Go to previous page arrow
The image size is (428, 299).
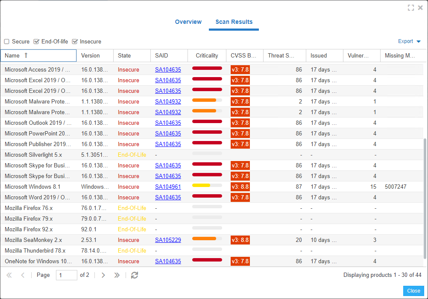tap(23, 275)
